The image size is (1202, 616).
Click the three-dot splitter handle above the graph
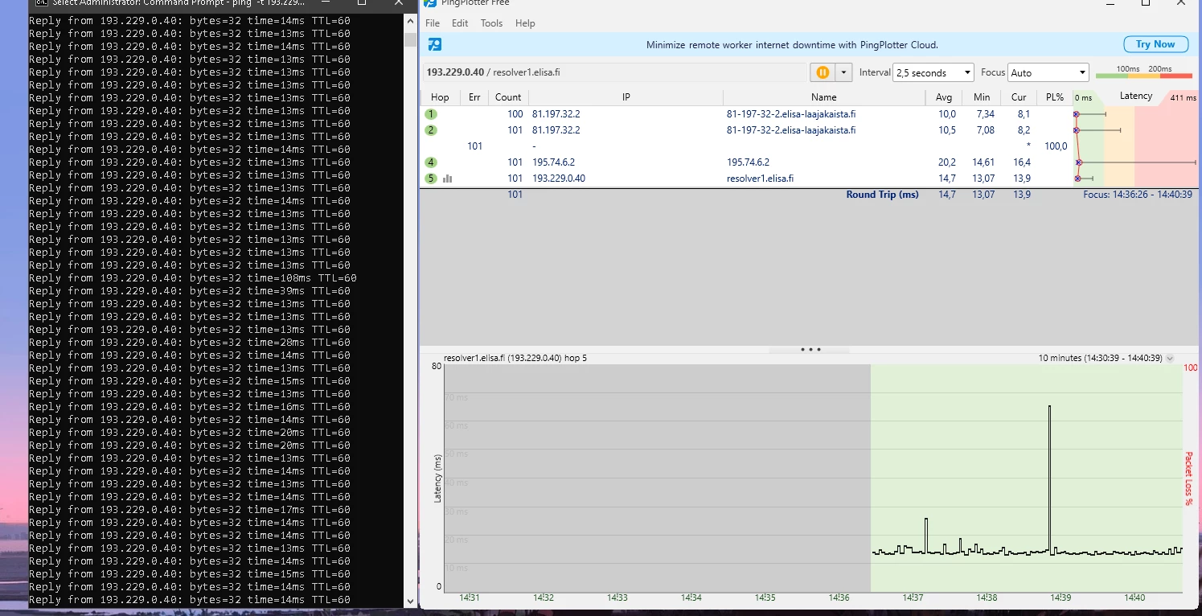(810, 350)
